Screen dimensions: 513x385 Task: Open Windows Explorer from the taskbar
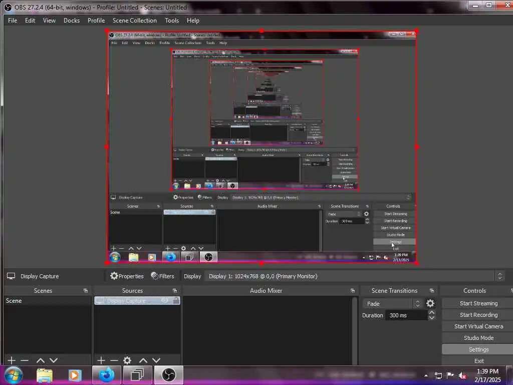click(45, 375)
